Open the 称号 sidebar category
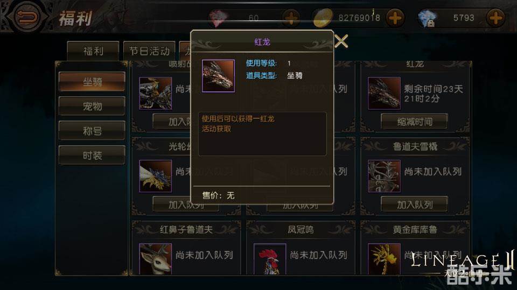The image size is (517, 290). pyautogui.click(x=92, y=131)
